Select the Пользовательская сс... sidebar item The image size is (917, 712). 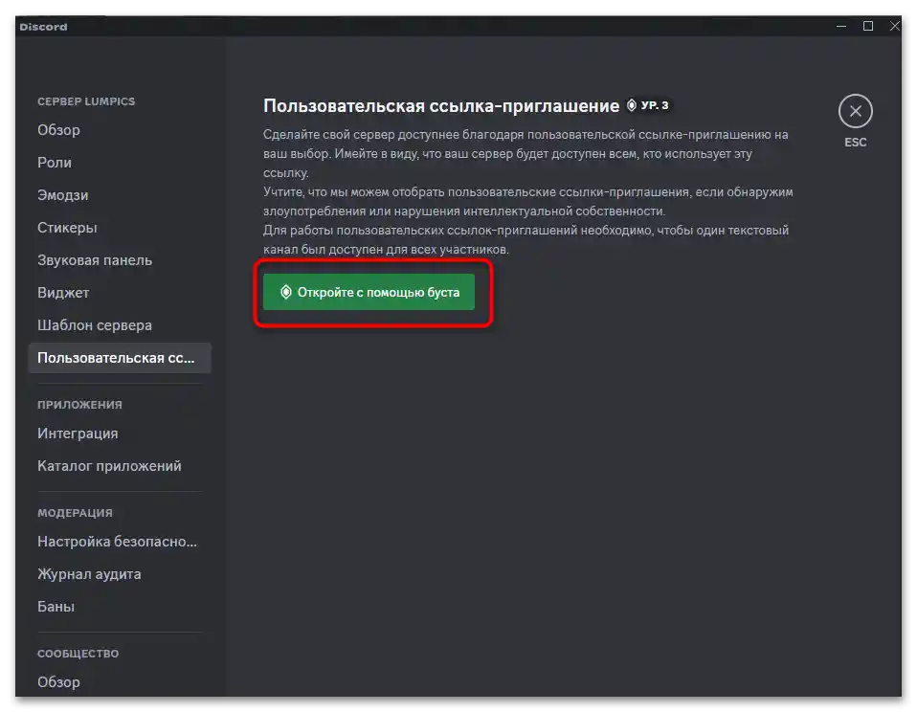(120, 358)
